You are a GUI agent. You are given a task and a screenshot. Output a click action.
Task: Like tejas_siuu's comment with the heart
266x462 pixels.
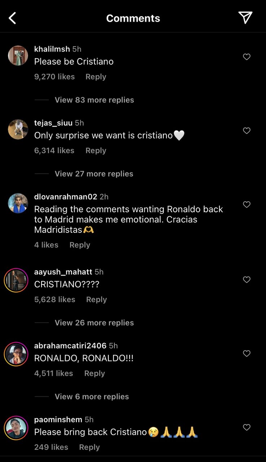click(x=247, y=131)
